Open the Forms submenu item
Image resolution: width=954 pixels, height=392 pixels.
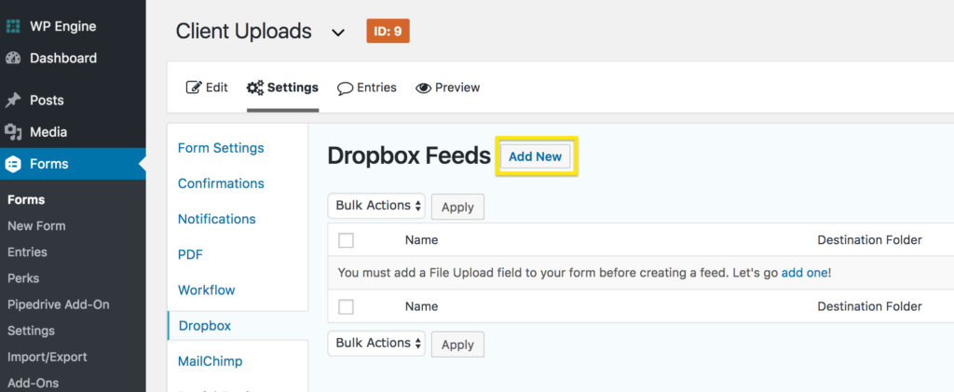[26, 200]
